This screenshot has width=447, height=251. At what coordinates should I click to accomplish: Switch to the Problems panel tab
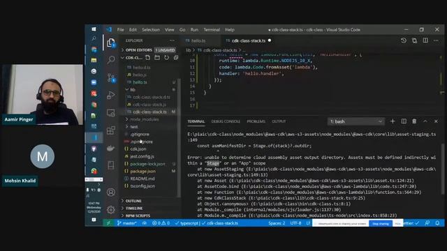tap(256, 121)
